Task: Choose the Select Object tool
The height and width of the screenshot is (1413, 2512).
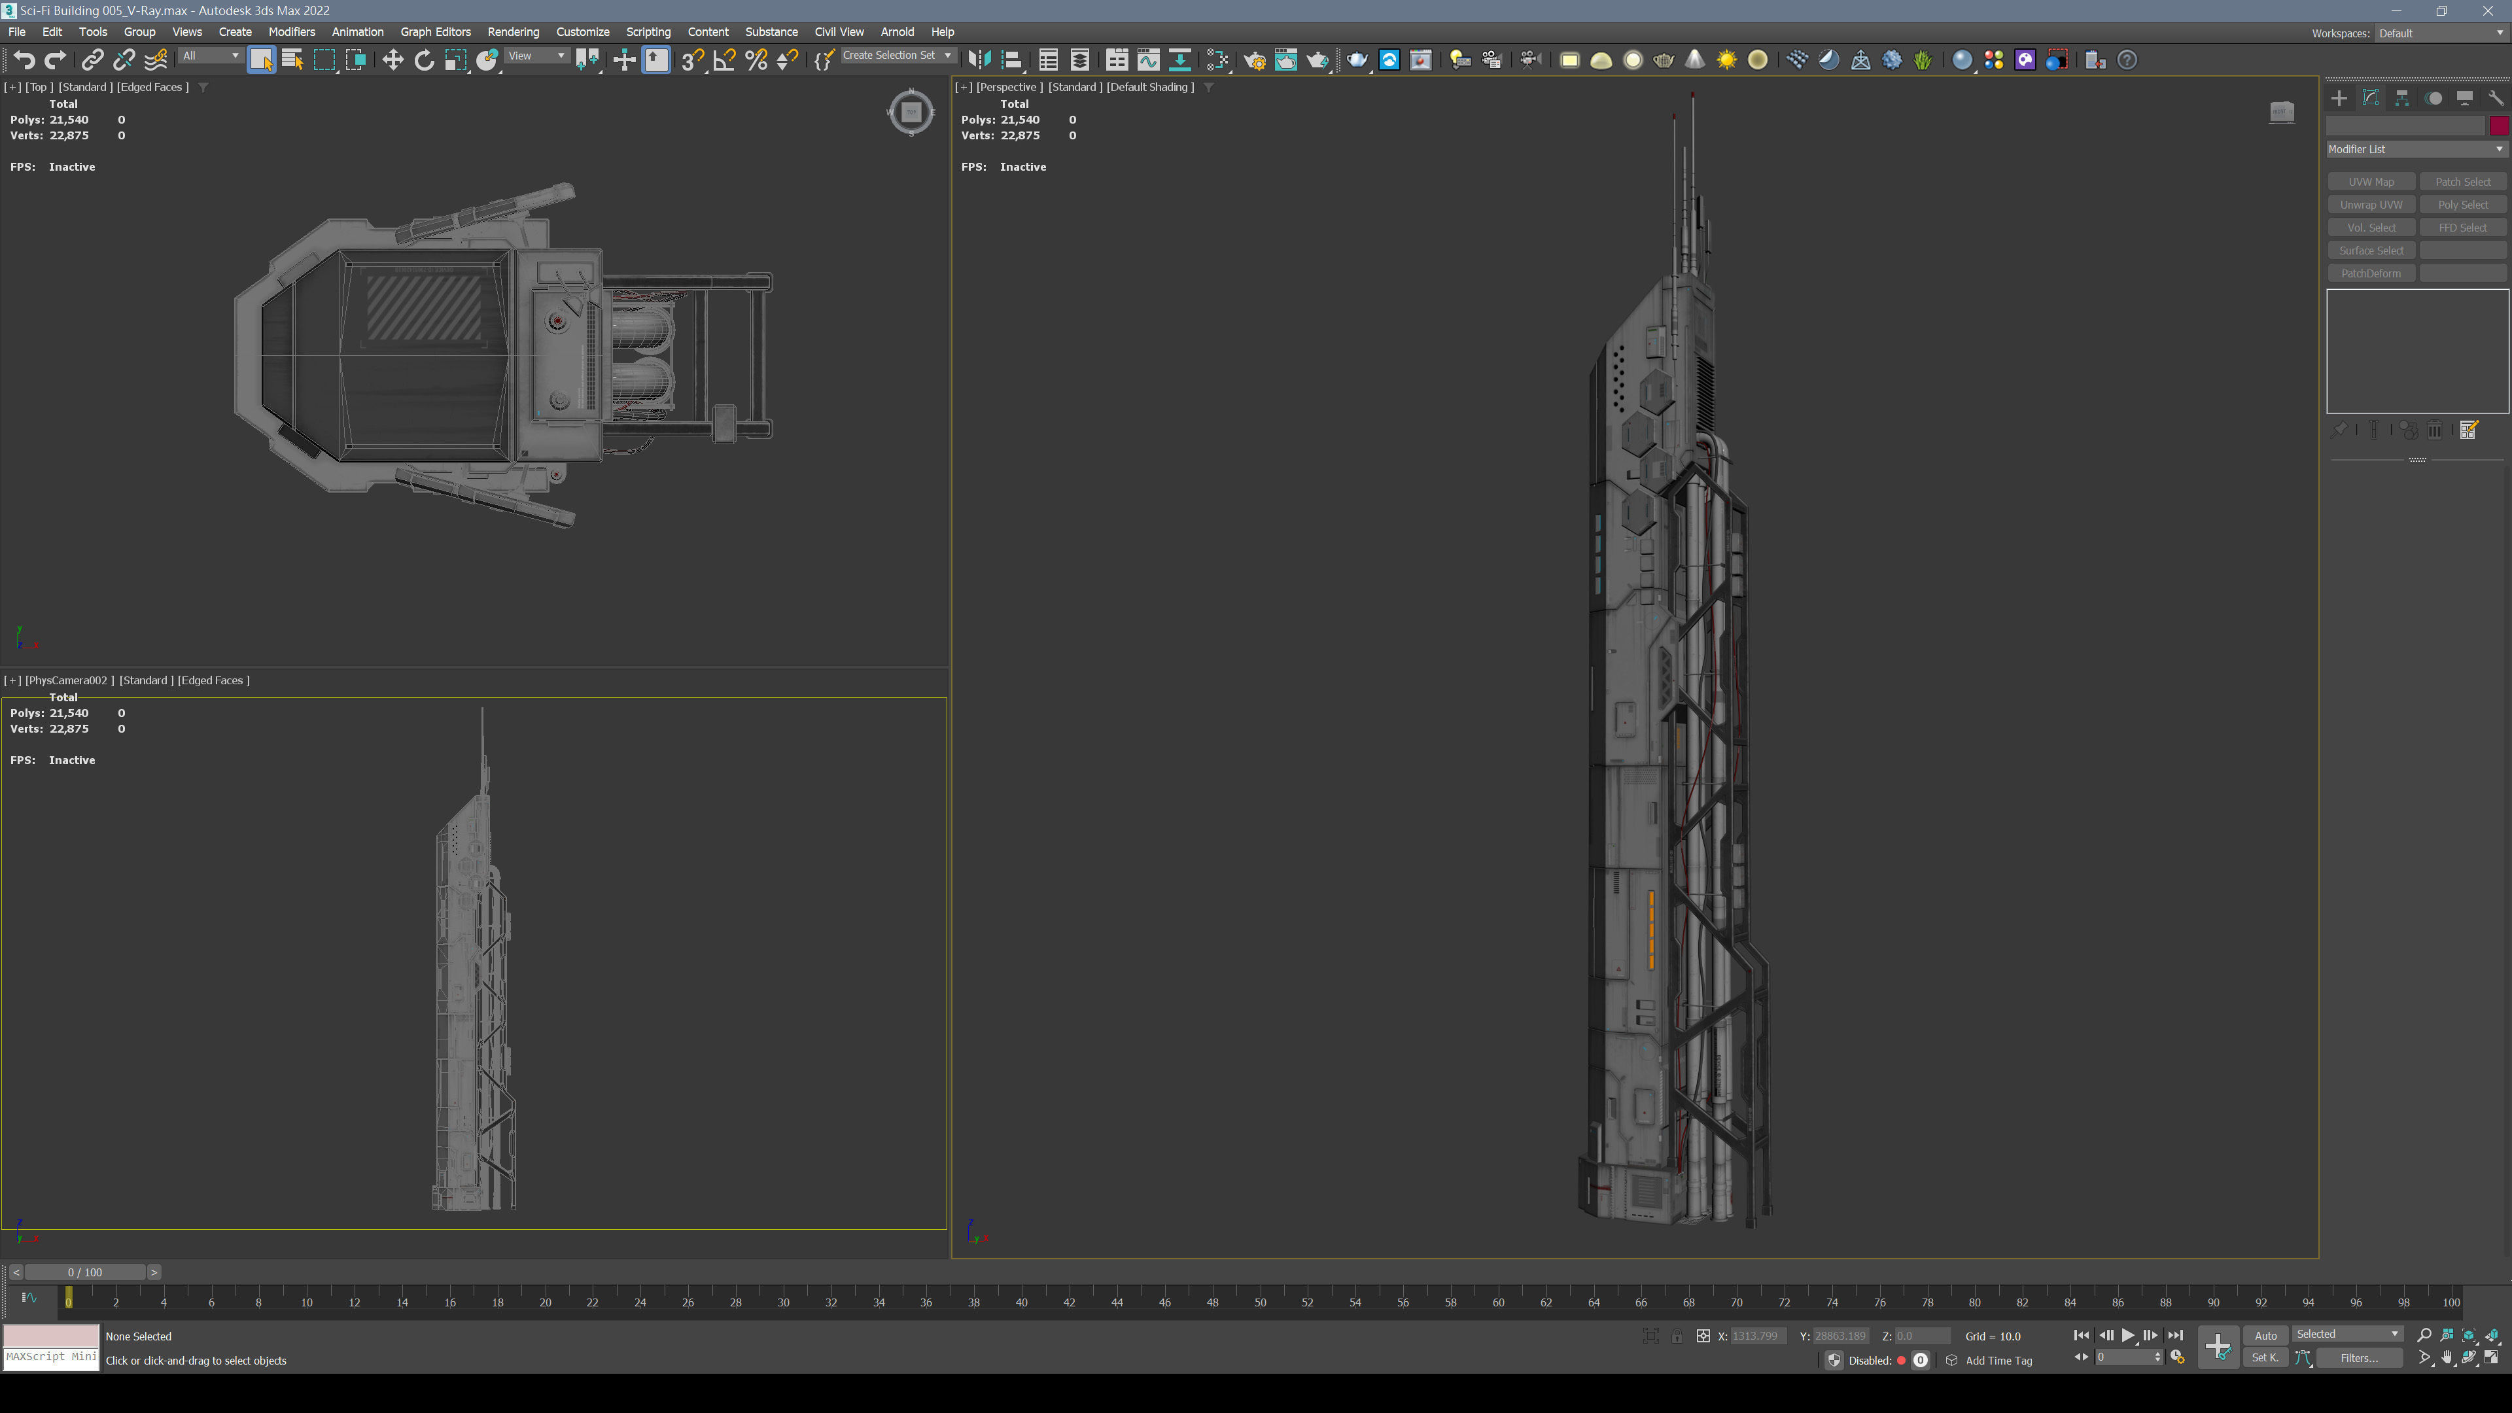Action: 262,60
